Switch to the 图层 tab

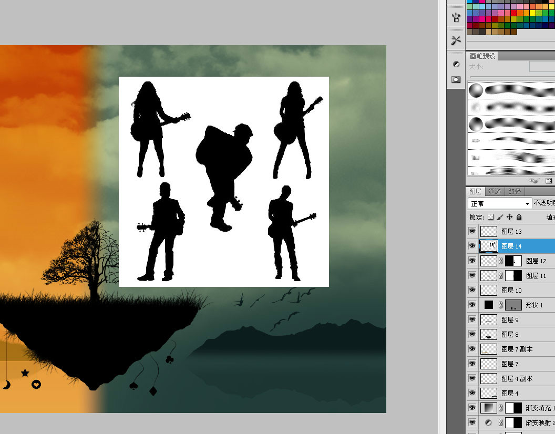pyautogui.click(x=475, y=191)
